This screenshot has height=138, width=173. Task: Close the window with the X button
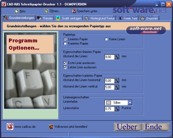click(169, 4)
